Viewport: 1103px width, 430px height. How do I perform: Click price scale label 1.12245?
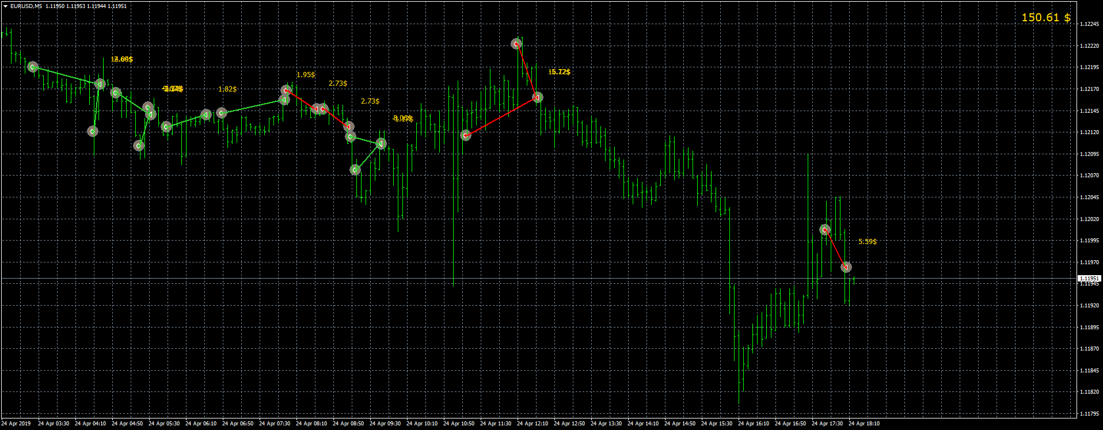(1090, 24)
